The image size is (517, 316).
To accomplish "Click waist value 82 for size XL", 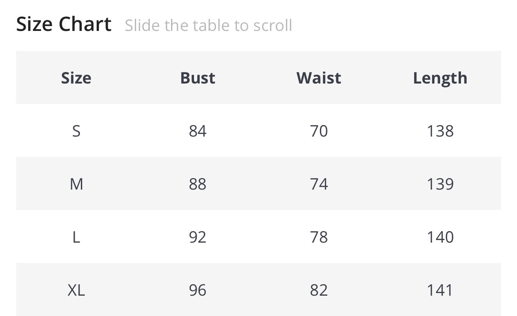I will [319, 290].
